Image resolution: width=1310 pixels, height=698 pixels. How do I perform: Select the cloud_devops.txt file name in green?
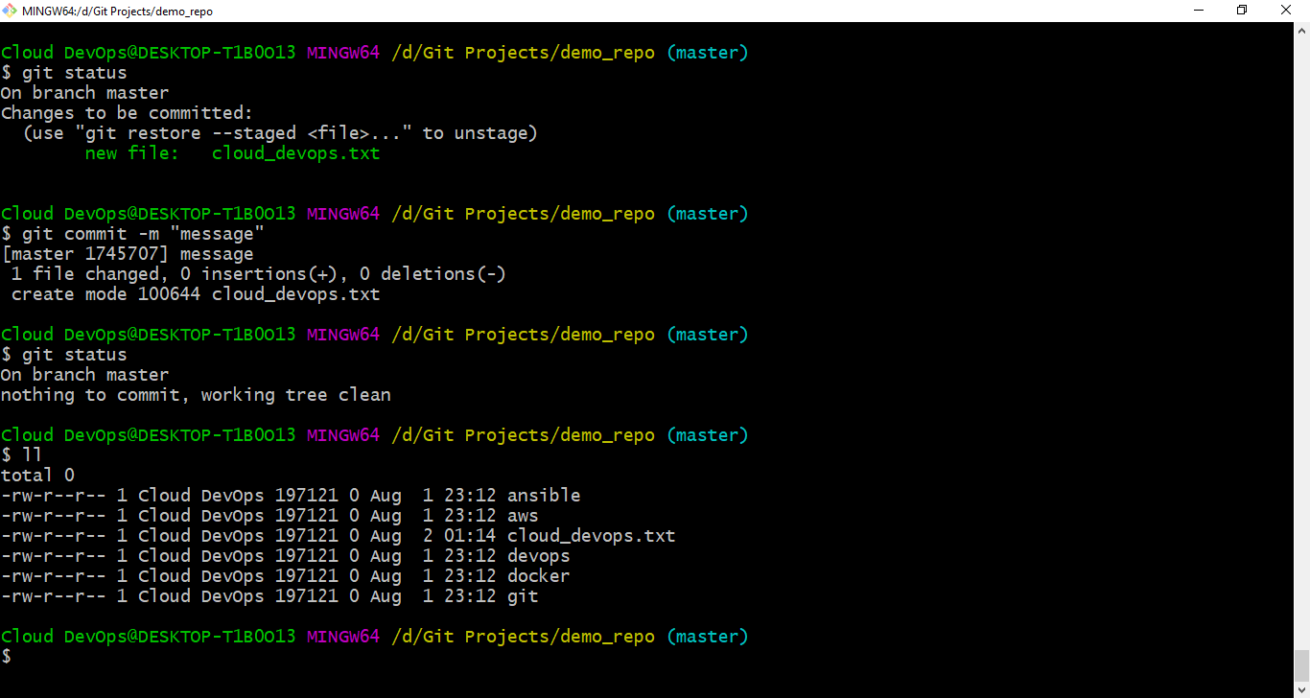294,152
